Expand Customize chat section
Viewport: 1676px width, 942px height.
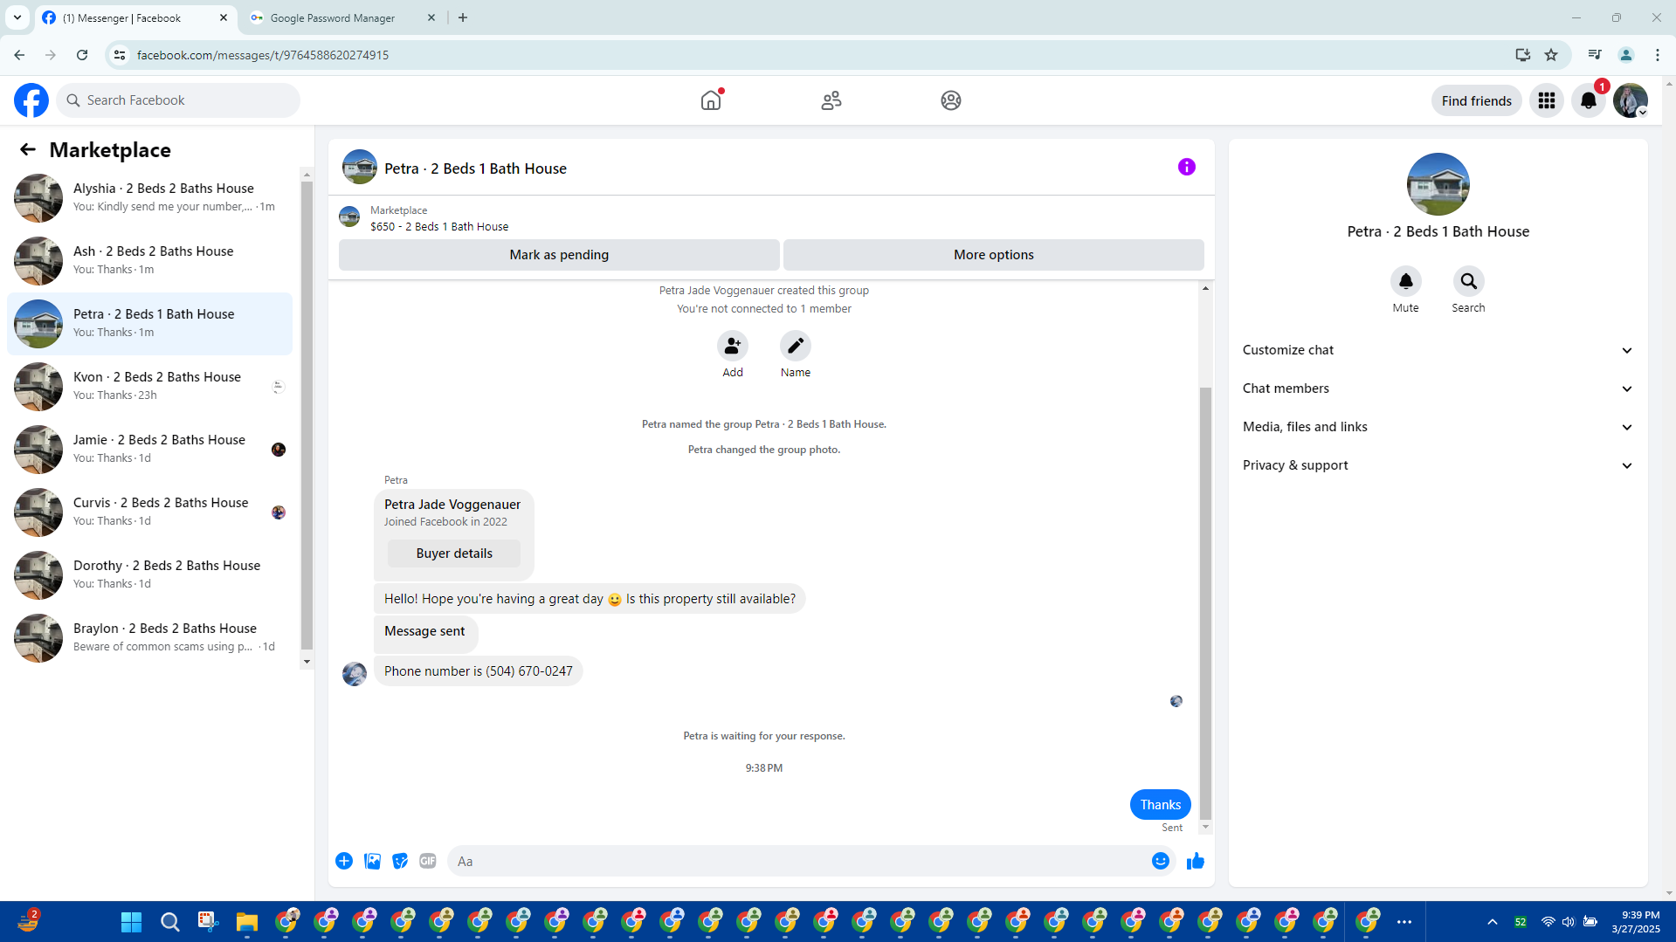coord(1438,350)
